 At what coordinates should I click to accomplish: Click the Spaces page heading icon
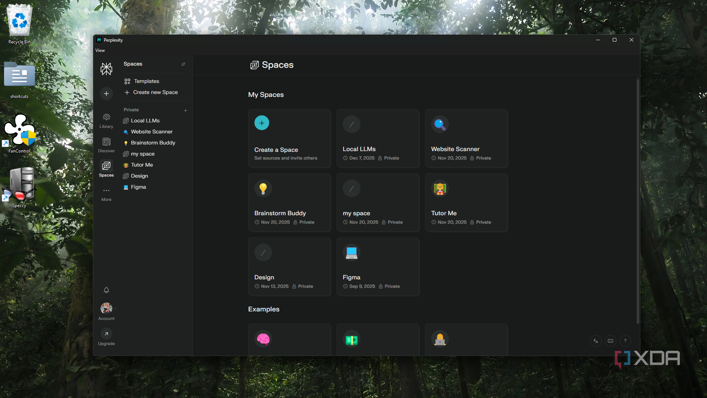[x=255, y=65]
